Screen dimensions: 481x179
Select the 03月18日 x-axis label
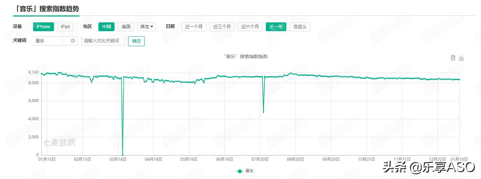(118, 160)
